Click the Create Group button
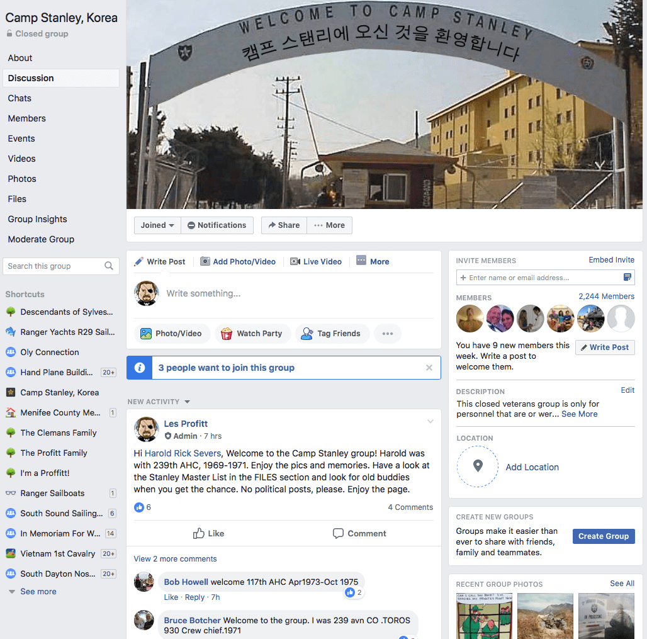 click(x=604, y=536)
